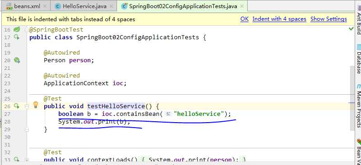Open the Database tool window
This screenshot has height=165, width=361.
click(358, 60)
